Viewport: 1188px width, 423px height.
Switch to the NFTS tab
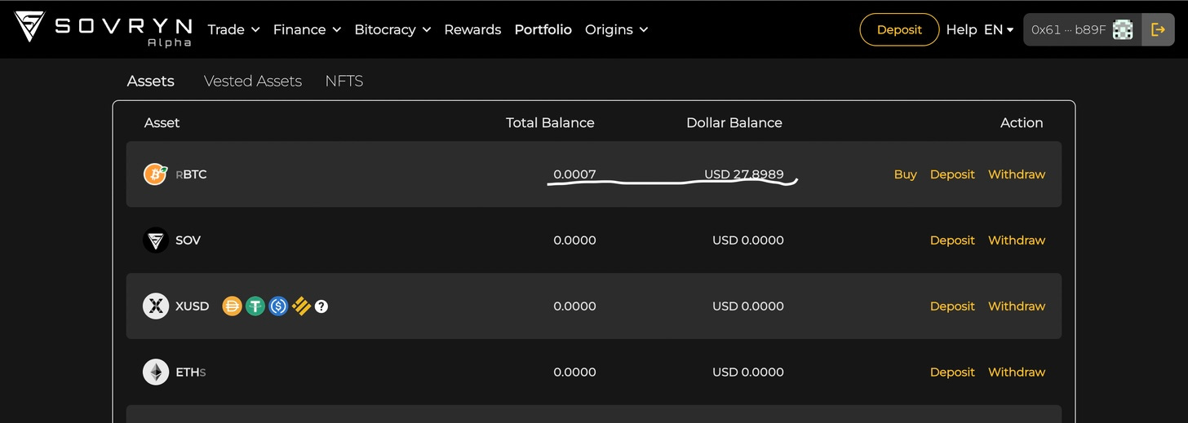pyautogui.click(x=344, y=81)
